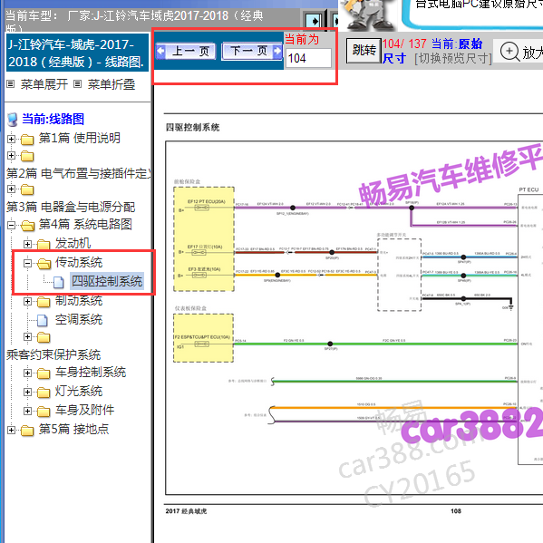Expand the 发动机 folder node
This screenshot has height=543, width=543.
pyautogui.click(x=27, y=244)
